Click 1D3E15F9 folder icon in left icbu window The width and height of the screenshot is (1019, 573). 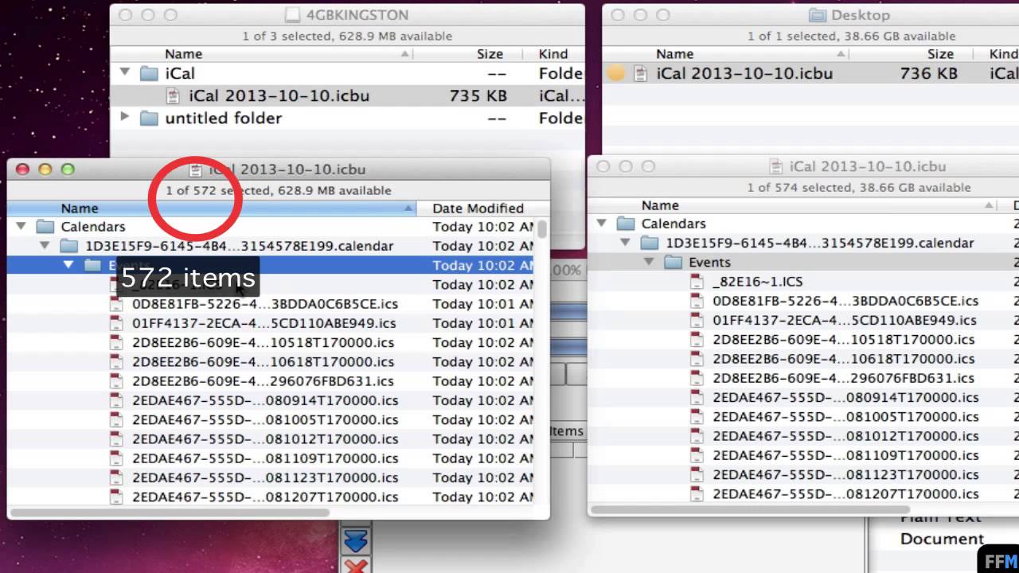pos(69,246)
